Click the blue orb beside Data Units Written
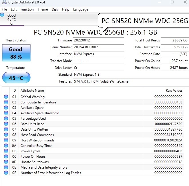Viewport: 189px width, 186px height. tap(6, 129)
